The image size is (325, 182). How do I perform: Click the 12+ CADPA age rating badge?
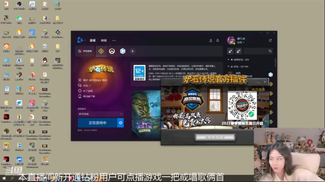tap(139, 73)
